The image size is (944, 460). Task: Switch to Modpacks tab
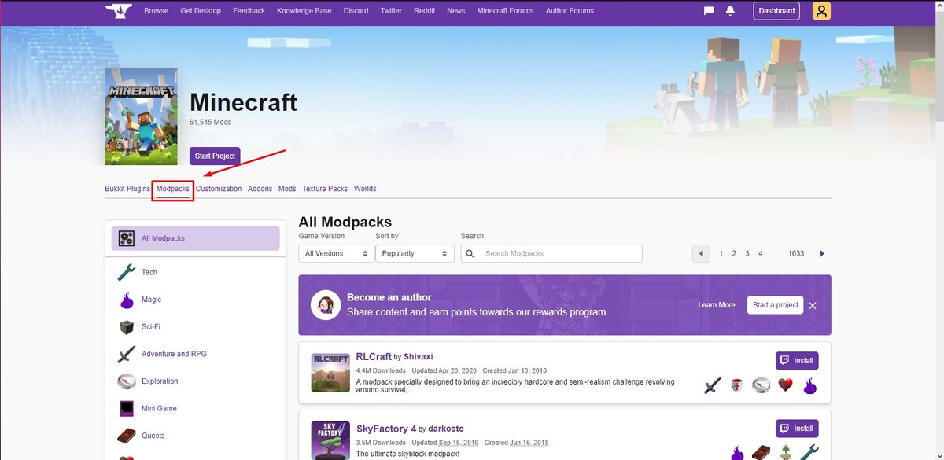click(173, 189)
